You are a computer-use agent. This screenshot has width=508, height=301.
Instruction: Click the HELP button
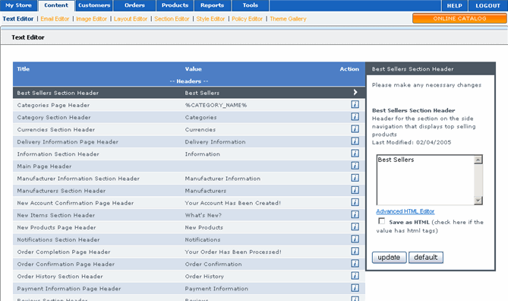click(x=455, y=6)
